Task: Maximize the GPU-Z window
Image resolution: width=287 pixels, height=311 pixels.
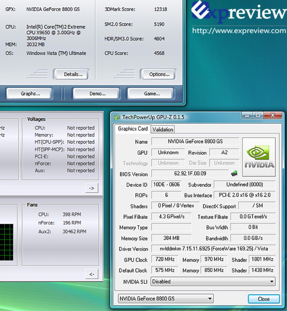Action: 258,115
